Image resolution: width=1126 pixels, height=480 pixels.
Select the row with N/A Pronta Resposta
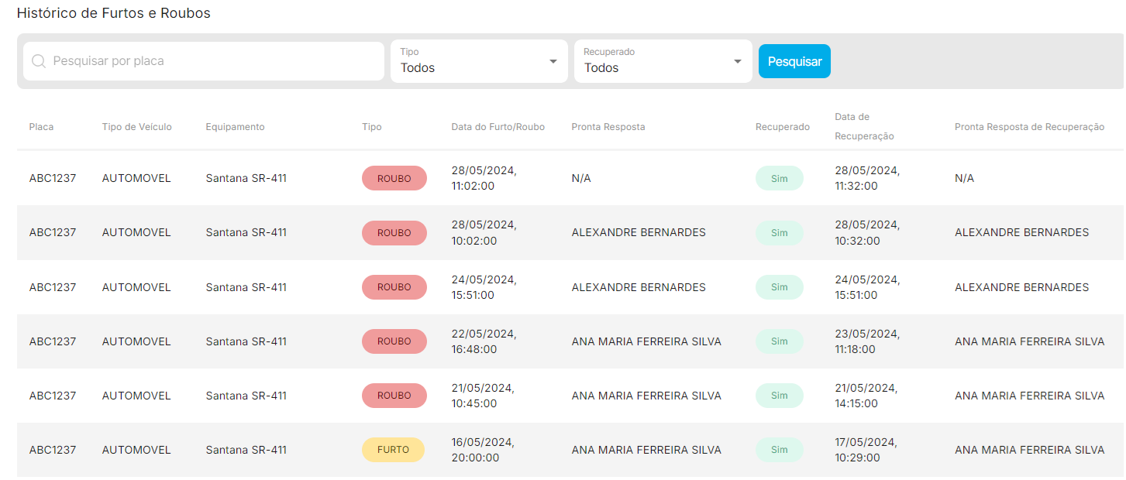coord(570,178)
